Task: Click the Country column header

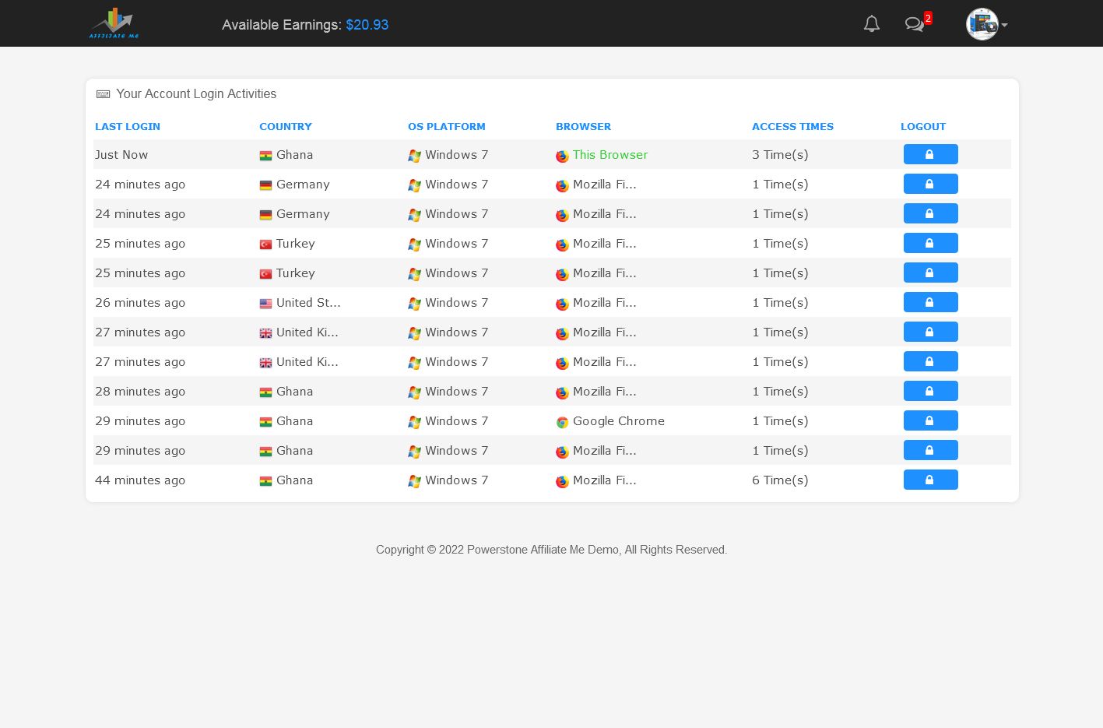Action: [x=285, y=126]
